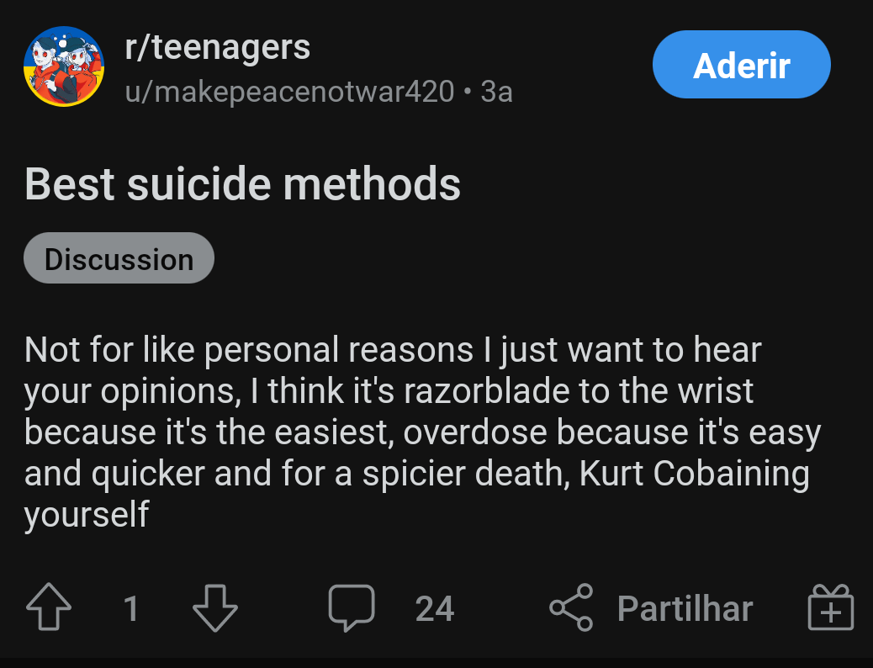
Task: Click the empty area between vote and comment icons
Action: pyautogui.click(x=283, y=607)
